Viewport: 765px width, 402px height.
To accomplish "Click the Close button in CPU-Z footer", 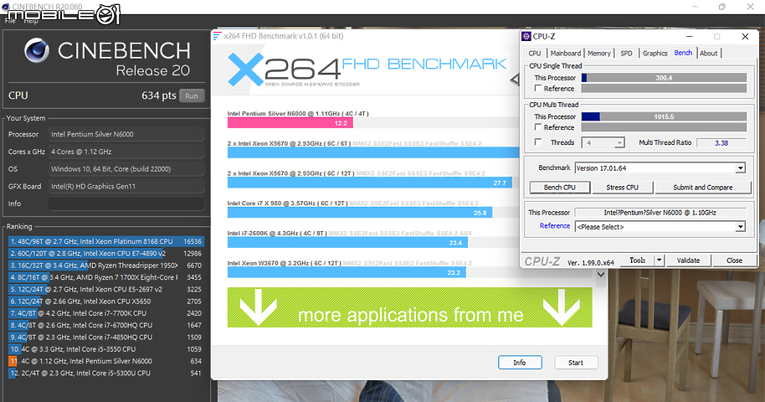I will point(734,260).
